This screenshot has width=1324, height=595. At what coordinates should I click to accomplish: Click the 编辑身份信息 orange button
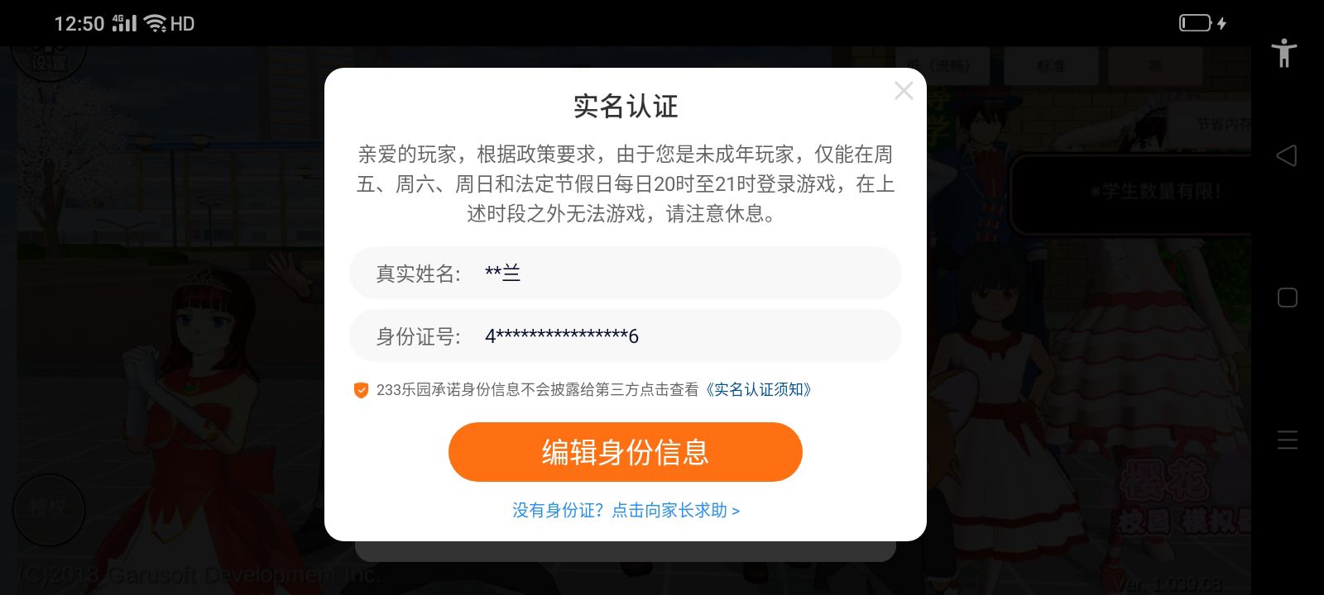tap(626, 452)
